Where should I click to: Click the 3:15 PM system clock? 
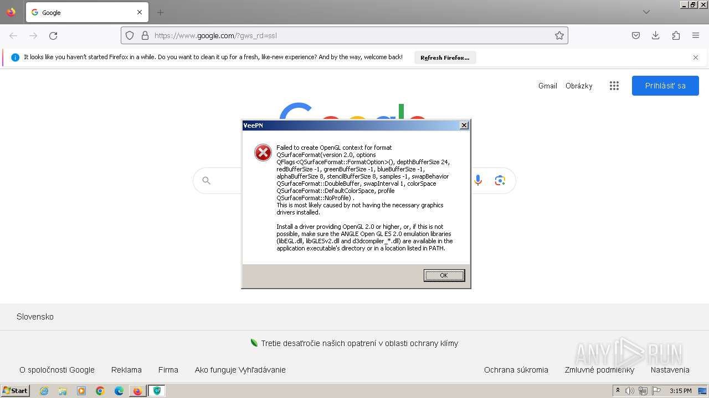pos(680,391)
